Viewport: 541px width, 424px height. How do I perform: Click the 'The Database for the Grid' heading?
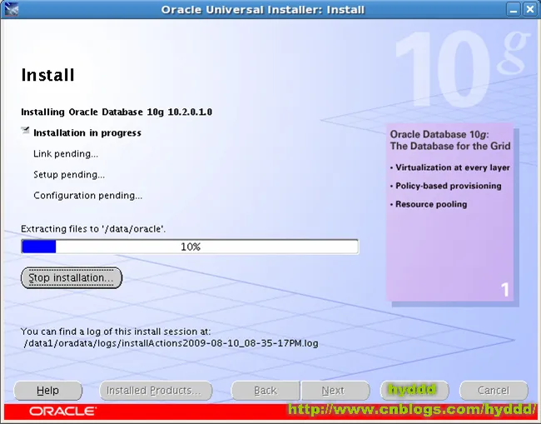[x=450, y=146]
